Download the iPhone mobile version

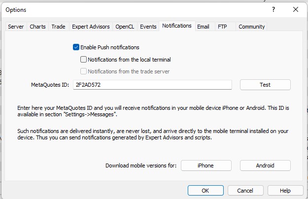(x=206, y=166)
